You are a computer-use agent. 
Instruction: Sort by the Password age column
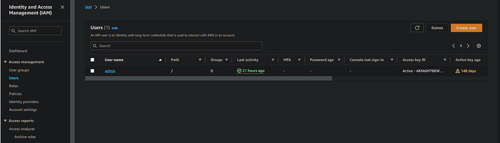coord(339,60)
